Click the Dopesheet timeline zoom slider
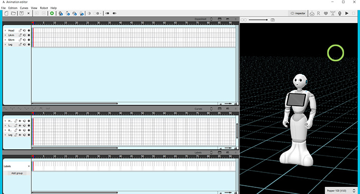Viewport: 360px width, 194px height. coord(228,104)
